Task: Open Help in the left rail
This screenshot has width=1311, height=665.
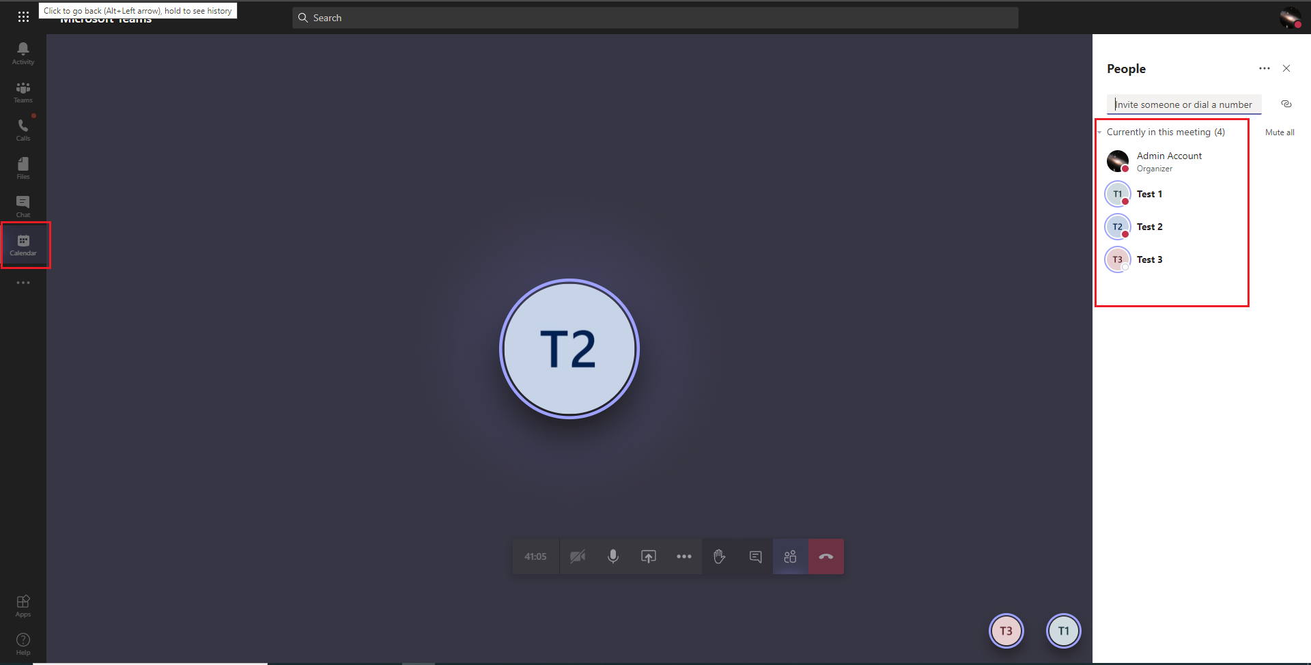Action: (x=23, y=644)
